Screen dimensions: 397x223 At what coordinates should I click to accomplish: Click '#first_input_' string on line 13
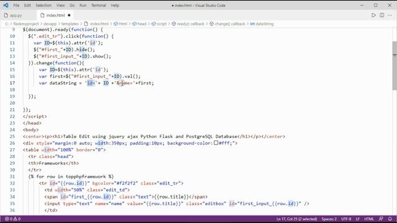click(x=58, y=56)
